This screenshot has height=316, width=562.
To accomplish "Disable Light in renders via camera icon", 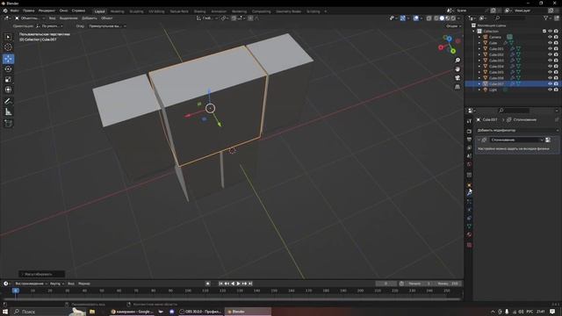I will 556,90.
